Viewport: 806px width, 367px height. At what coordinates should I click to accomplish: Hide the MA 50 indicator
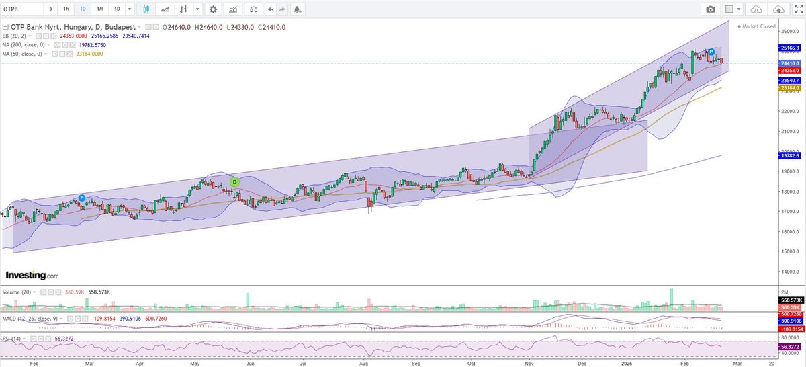(54, 54)
